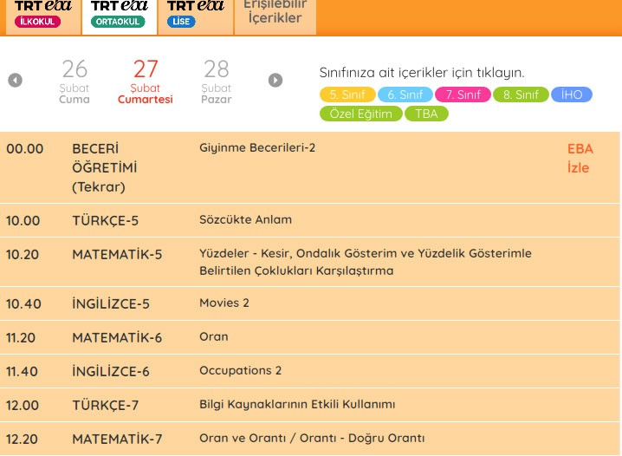Image resolution: width=622 pixels, height=456 pixels.
Task: Choose the İHO filter tag
Action: click(x=572, y=95)
